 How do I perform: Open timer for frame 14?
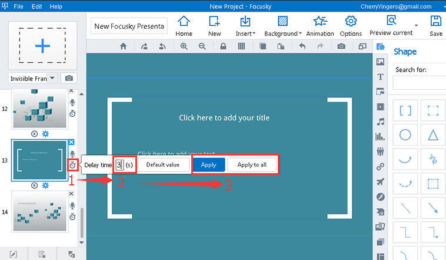coord(72,217)
